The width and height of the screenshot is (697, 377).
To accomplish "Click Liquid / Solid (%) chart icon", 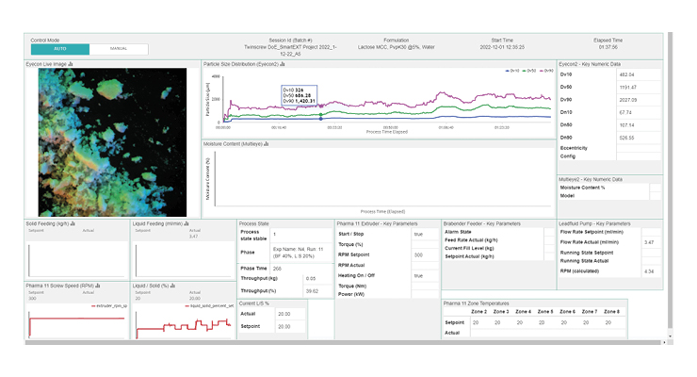I will [x=172, y=285].
